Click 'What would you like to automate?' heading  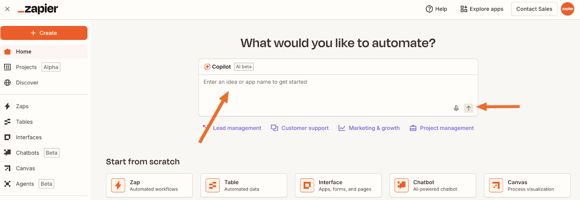(x=338, y=43)
